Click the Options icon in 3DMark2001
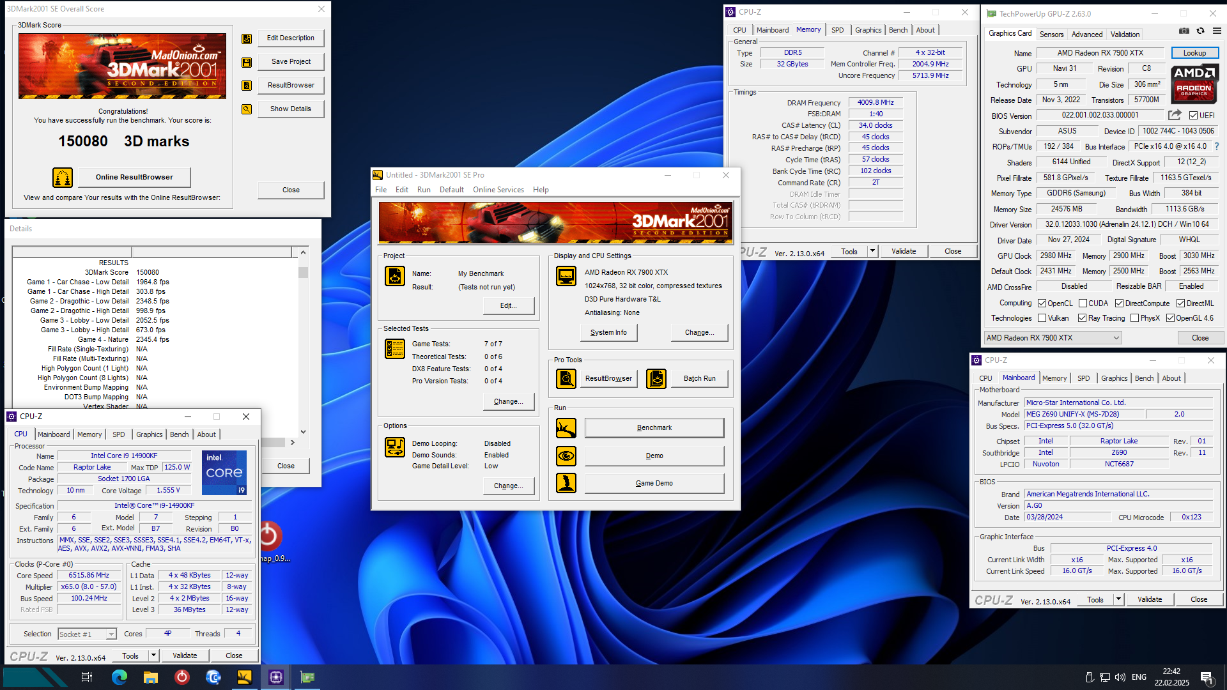This screenshot has height=690, width=1227. point(395,447)
